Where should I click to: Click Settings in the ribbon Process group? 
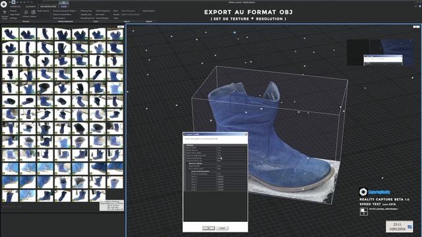[x=13, y=18]
